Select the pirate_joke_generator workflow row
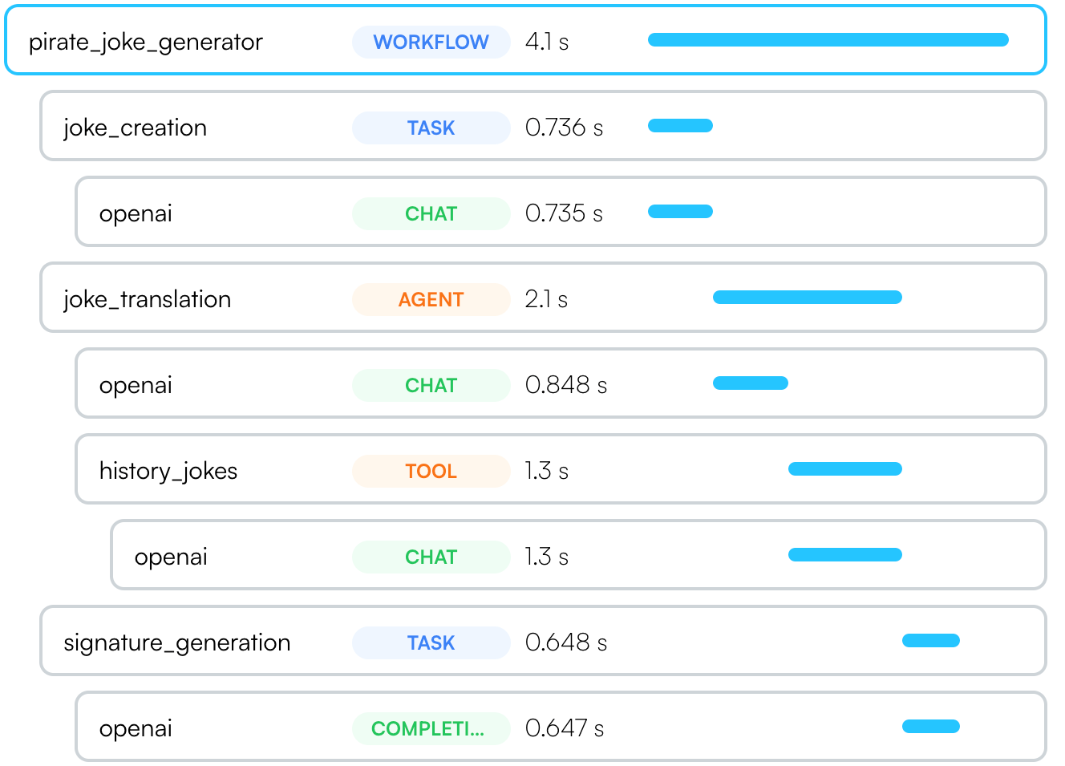The height and width of the screenshot is (766, 1065). (x=526, y=41)
